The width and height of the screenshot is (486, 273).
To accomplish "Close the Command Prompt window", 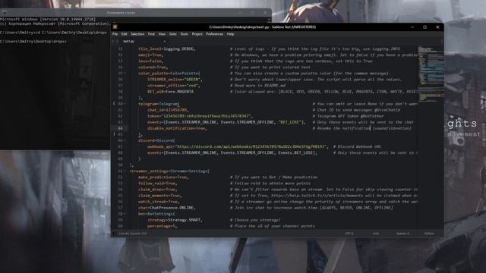I will coord(265,13).
